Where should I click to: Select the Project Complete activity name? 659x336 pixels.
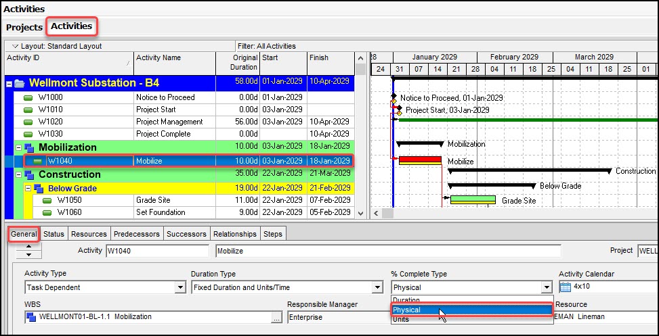(163, 134)
